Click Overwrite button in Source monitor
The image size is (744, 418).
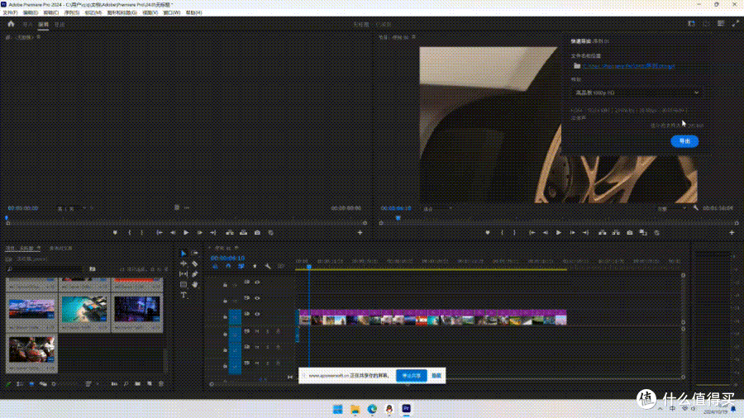[x=243, y=233]
